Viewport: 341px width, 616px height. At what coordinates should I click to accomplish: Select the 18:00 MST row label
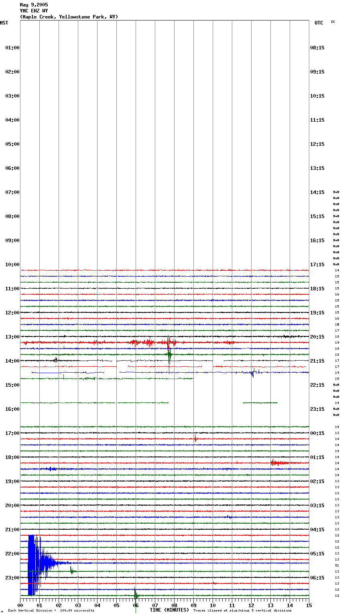12,457
